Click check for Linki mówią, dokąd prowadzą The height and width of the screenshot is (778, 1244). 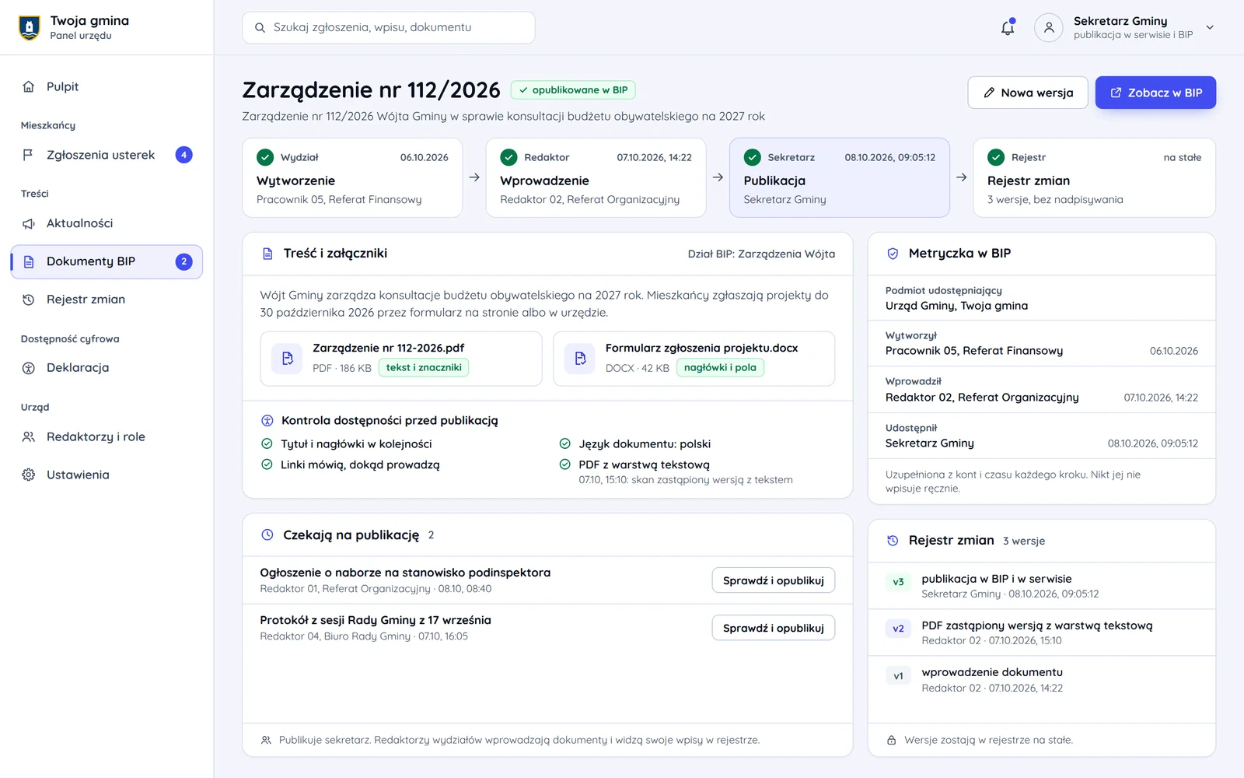pos(267,464)
